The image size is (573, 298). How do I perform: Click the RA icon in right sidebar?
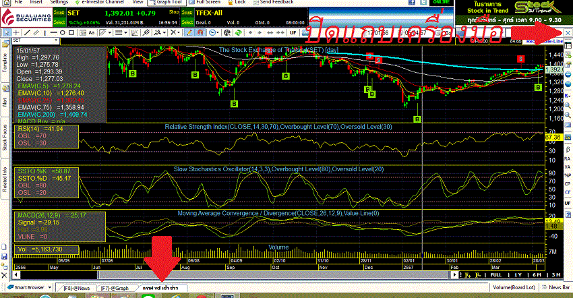pyautogui.click(x=567, y=158)
